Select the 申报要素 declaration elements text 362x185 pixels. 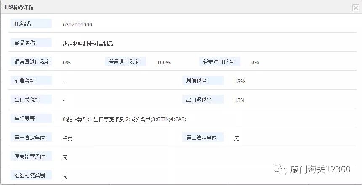click(124, 119)
